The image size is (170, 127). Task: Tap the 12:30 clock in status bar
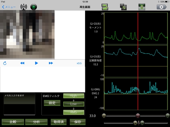[x=85, y=2]
